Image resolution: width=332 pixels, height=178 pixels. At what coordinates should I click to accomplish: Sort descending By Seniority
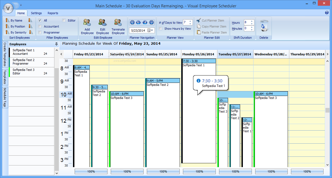coord(31,32)
